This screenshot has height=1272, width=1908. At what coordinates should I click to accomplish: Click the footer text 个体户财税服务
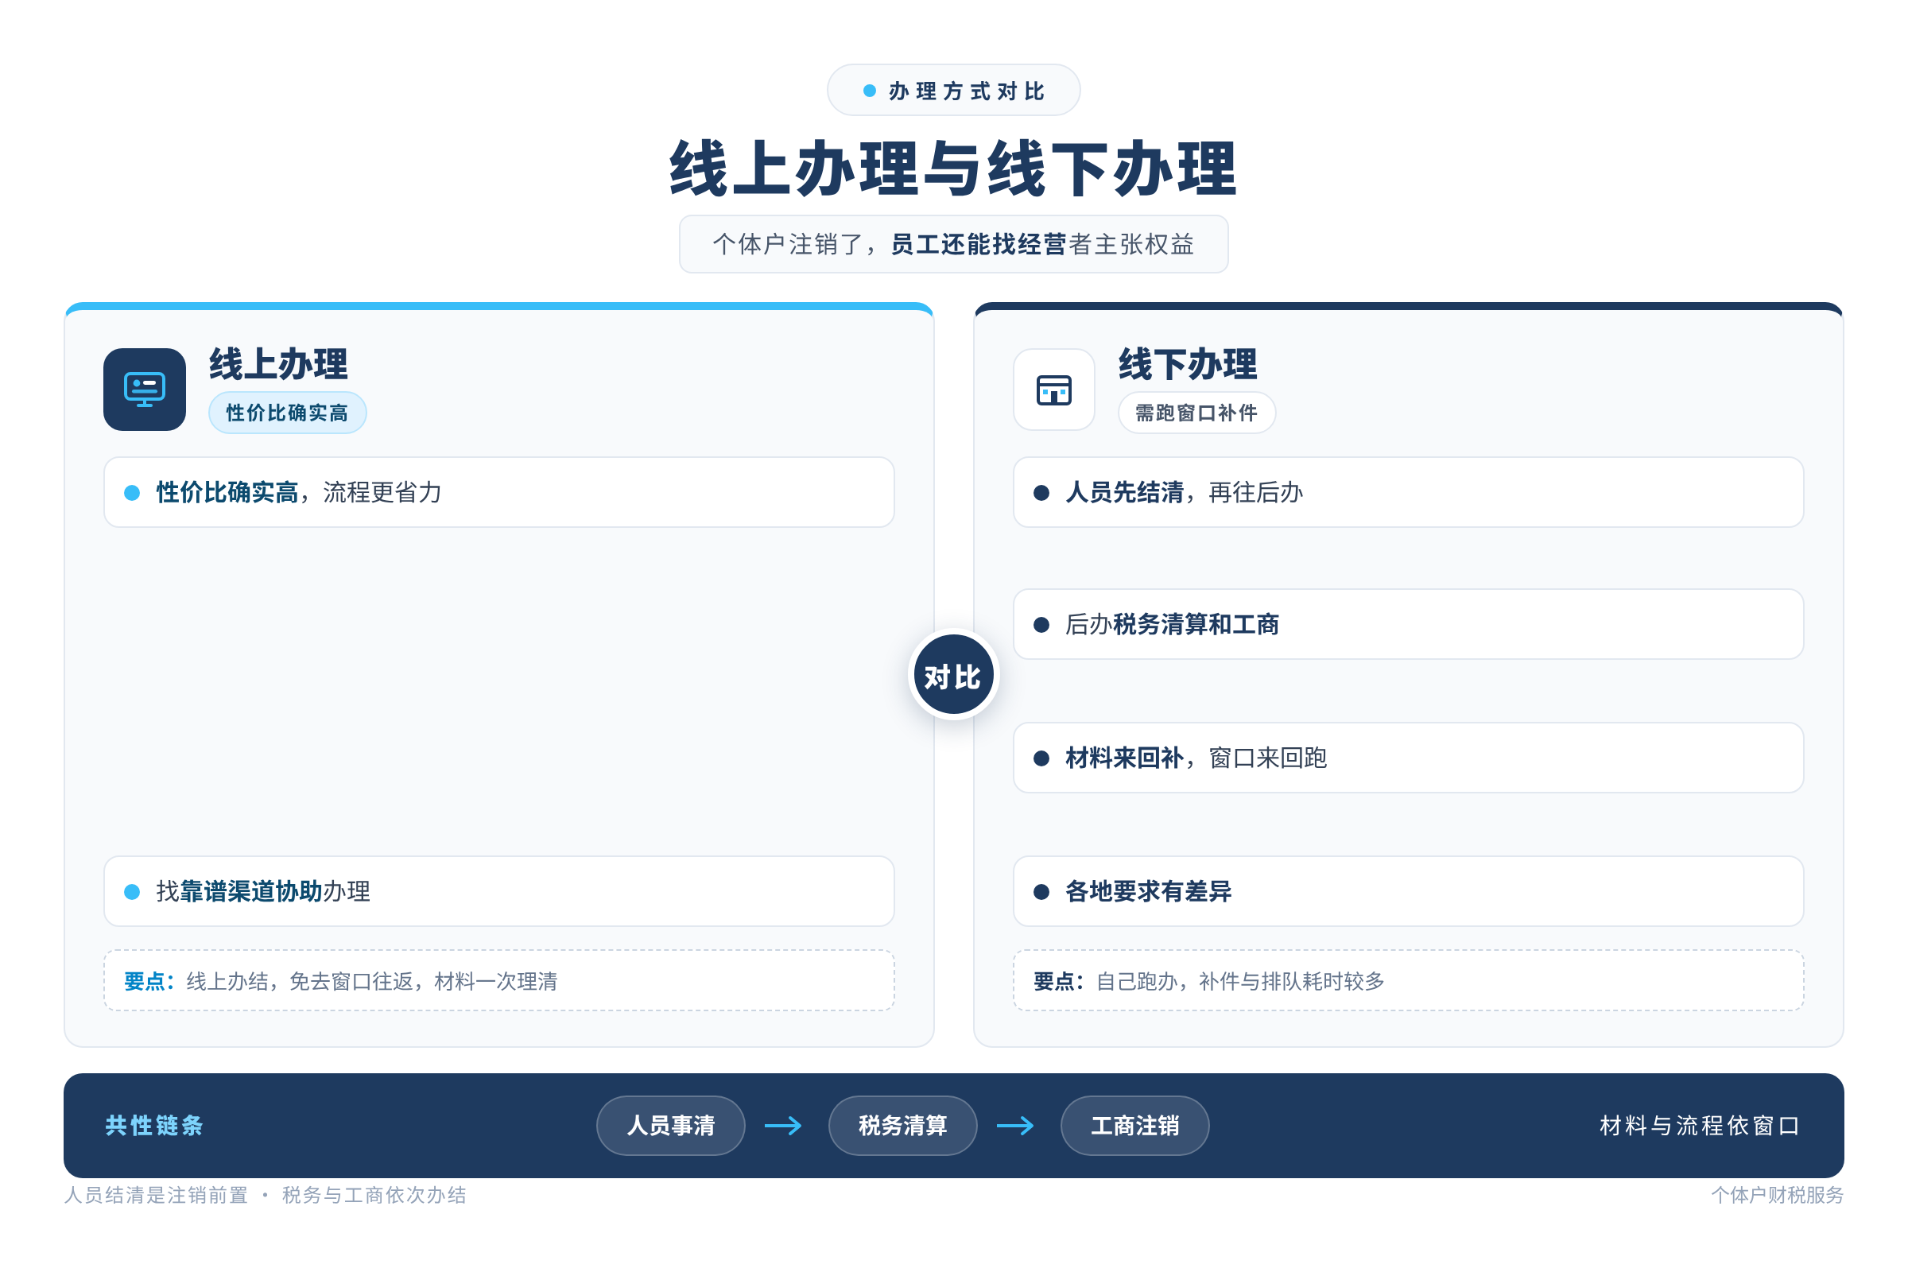[1777, 1195]
